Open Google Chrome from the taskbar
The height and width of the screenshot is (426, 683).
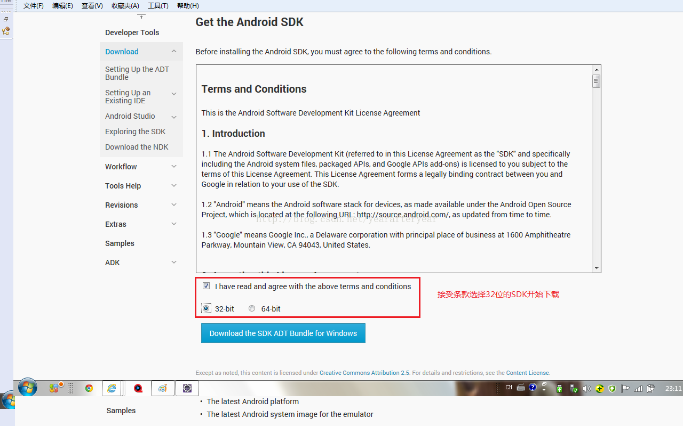[89, 388]
